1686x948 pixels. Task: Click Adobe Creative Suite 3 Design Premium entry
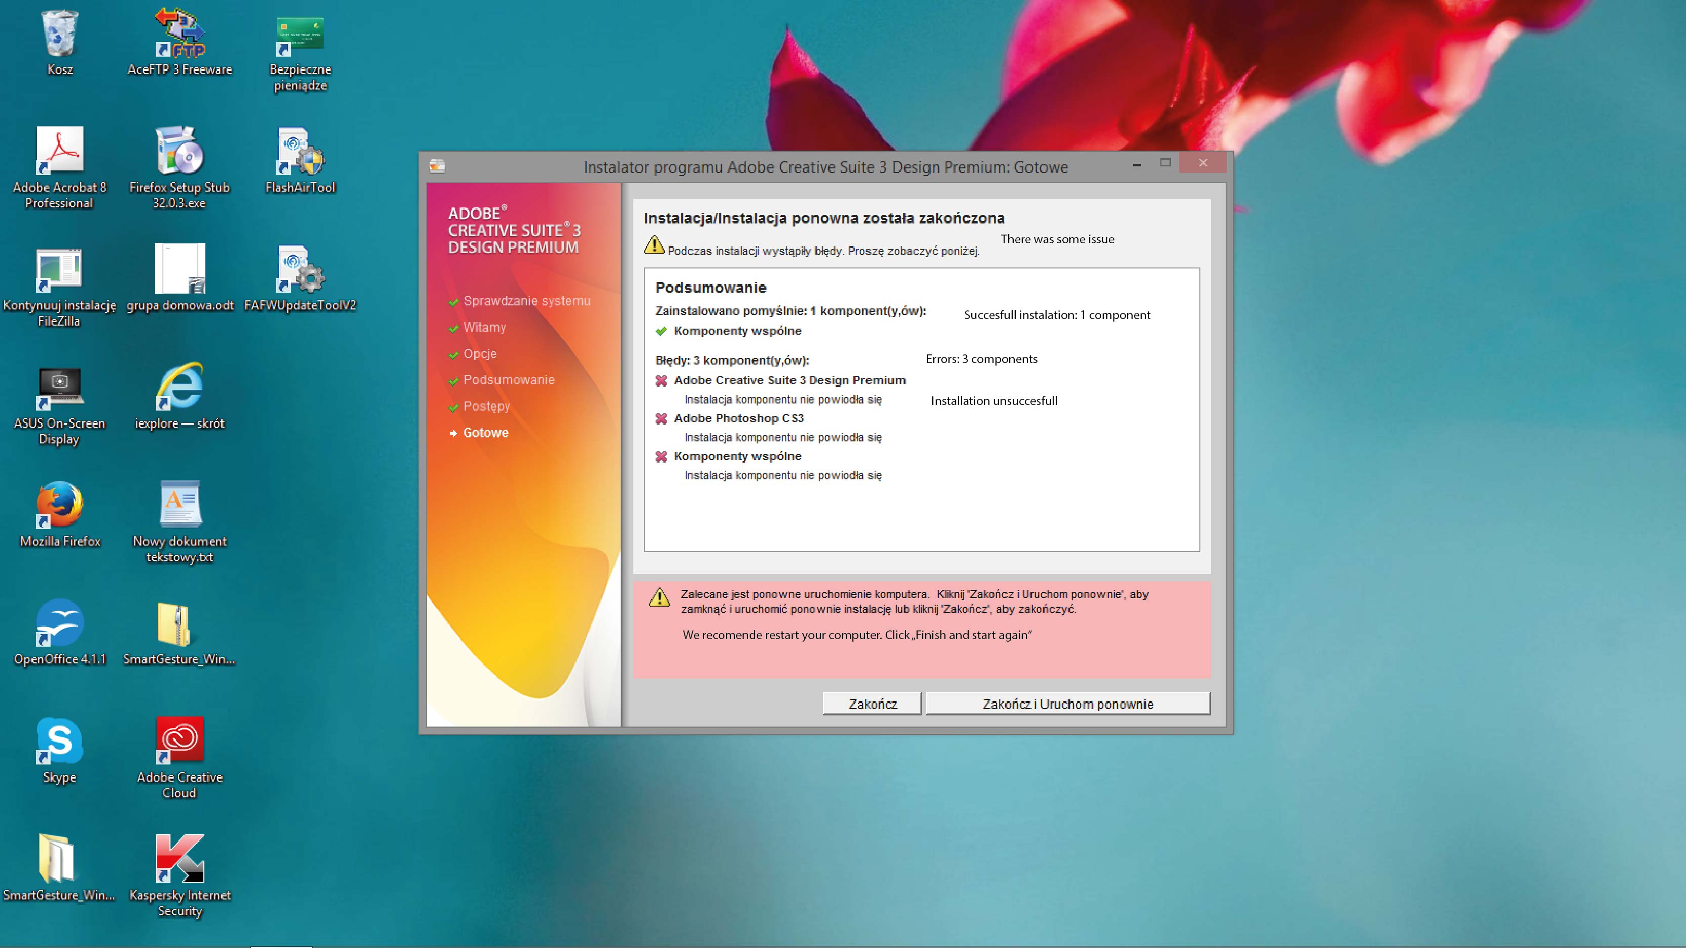tap(790, 380)
